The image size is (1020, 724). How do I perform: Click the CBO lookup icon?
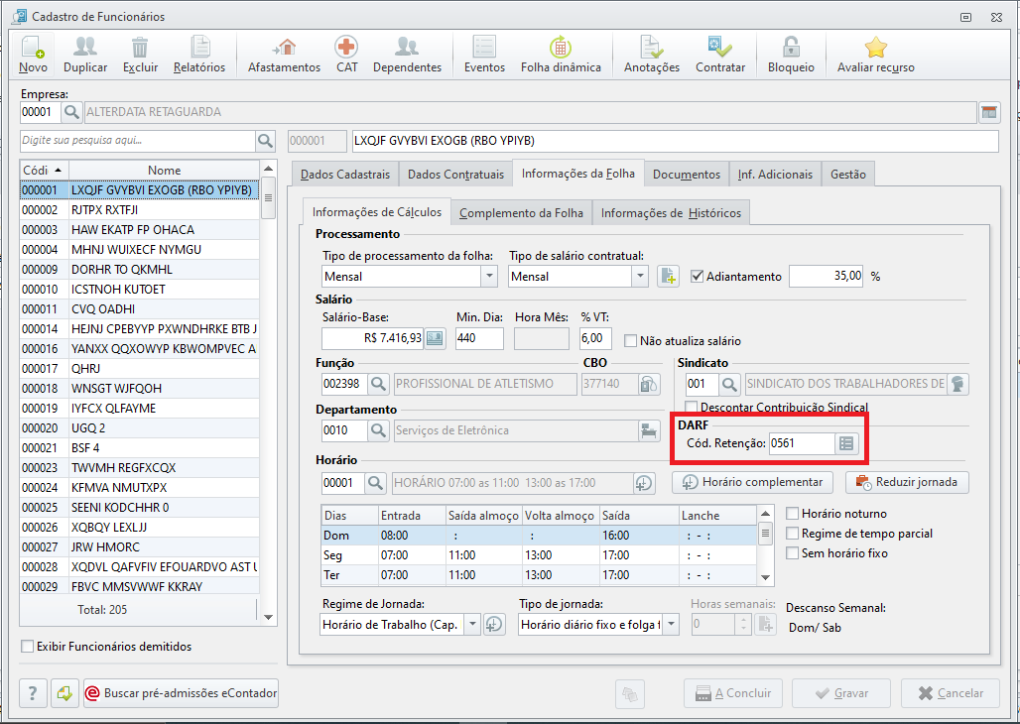coord(649,384)
